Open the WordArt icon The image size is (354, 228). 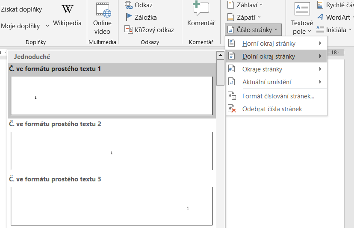[320, 18]
